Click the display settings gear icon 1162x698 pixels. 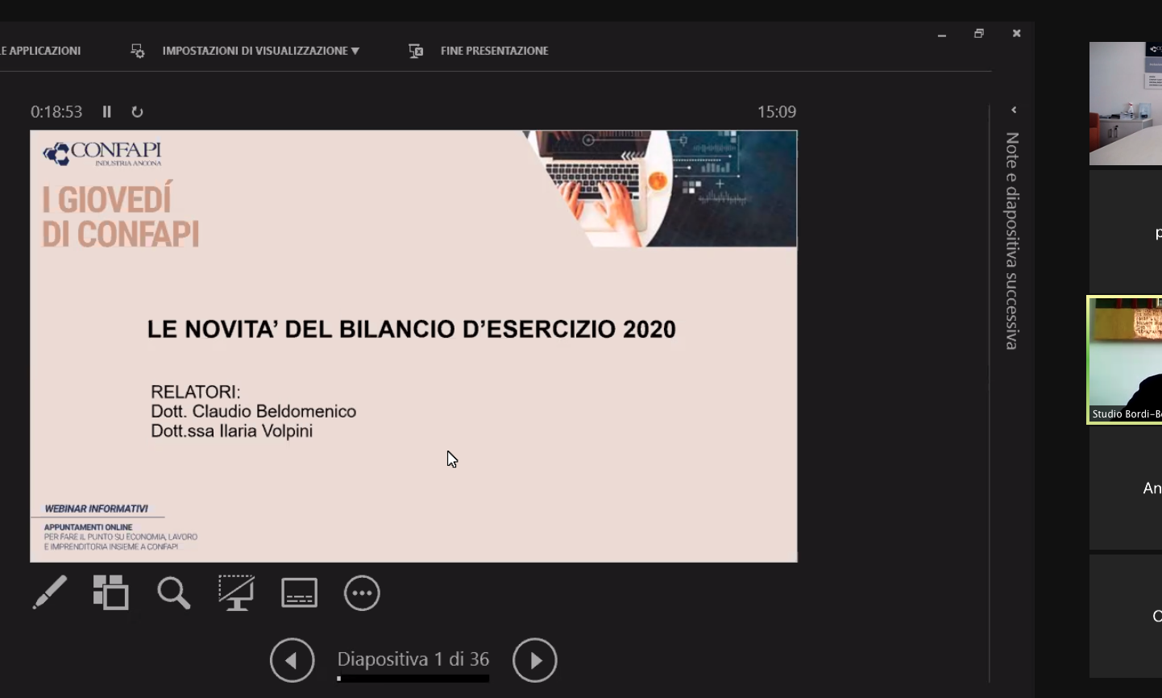coord(137,51)
